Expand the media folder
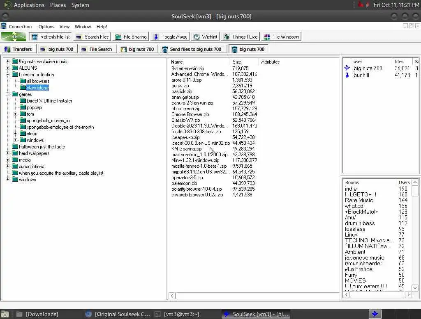Viewport: 421px width, 319px height. (x=7, y=159)
